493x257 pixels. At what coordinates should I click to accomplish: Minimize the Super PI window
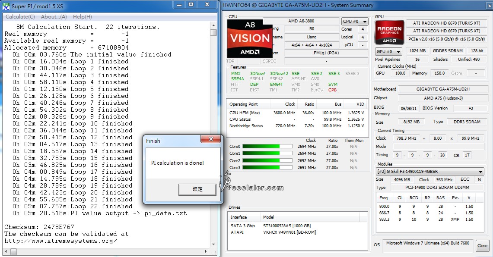179,5
